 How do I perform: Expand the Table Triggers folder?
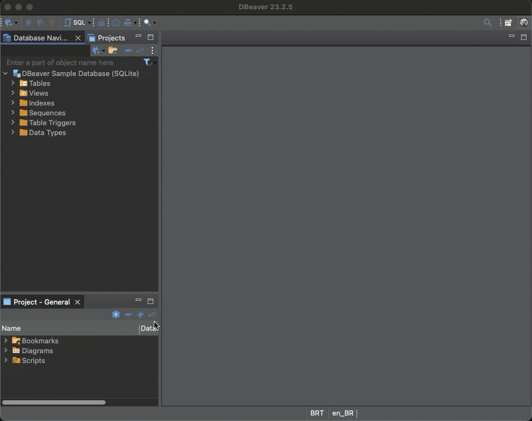[x=13, y=122]
